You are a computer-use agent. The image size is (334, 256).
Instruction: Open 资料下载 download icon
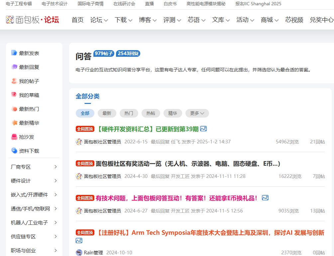click(14, 151)
